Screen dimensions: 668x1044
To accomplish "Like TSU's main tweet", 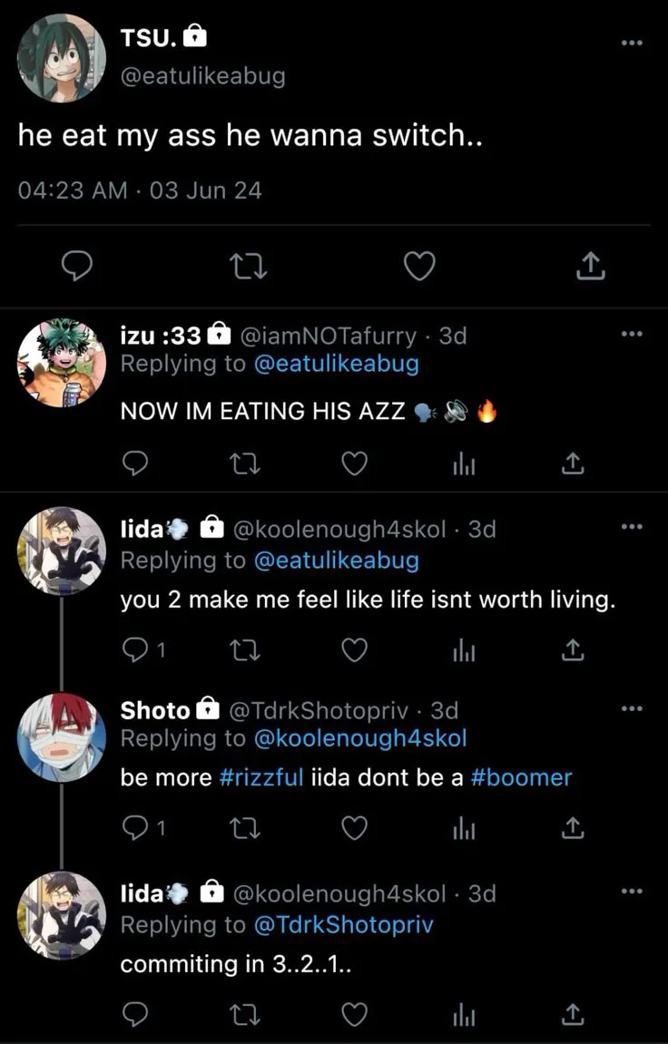I will pos(418,266).
